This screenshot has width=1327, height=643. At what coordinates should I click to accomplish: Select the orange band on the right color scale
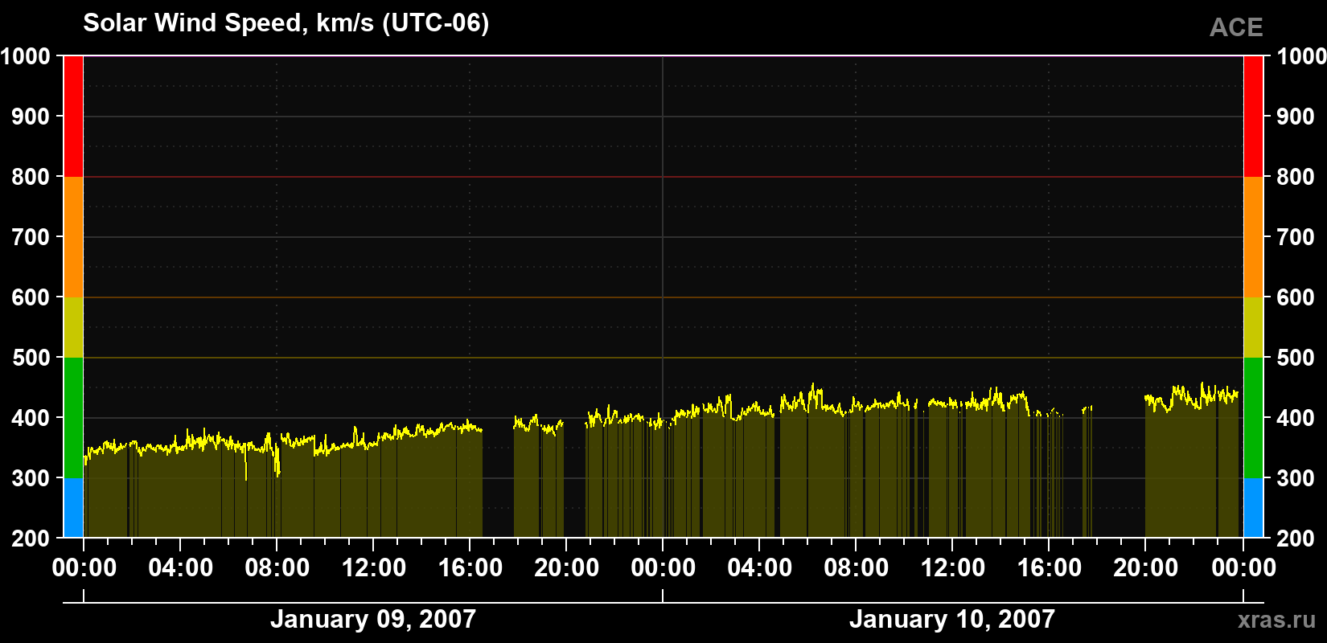1253,237
